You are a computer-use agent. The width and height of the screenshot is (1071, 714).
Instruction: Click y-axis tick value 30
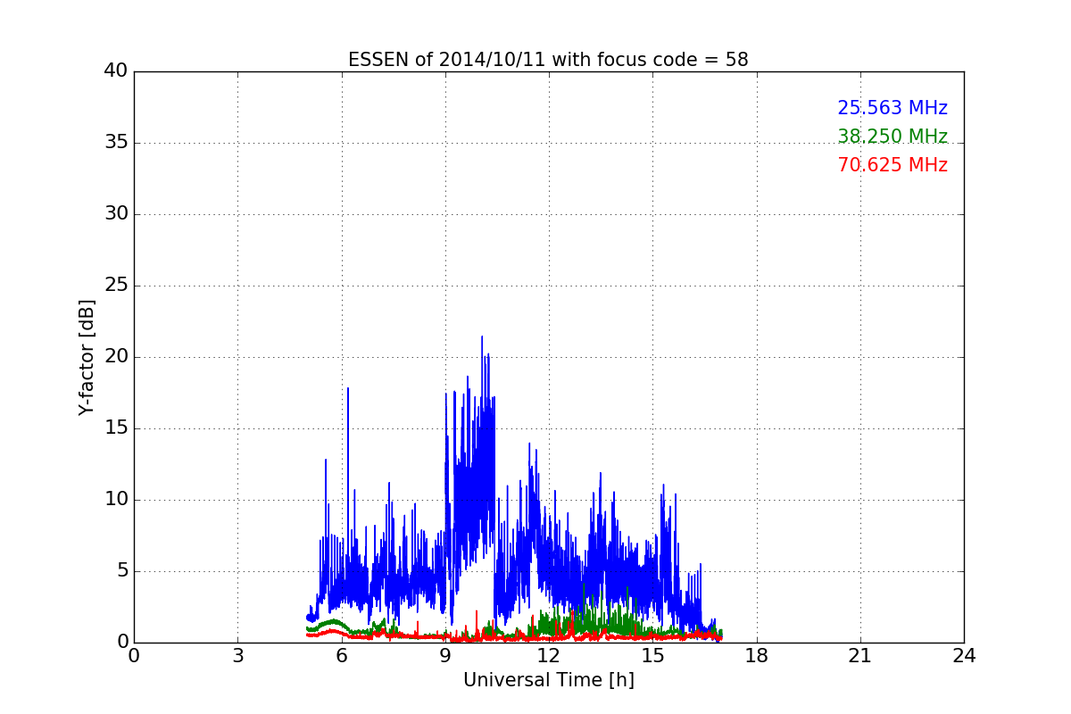click(x=116, y=214)
